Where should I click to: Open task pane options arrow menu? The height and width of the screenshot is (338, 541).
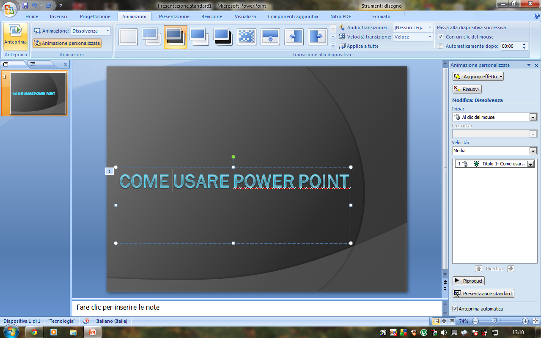click(x=529, y=65)
